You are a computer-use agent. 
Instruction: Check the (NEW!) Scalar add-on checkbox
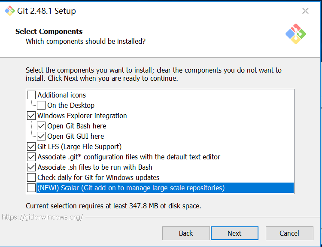(x=31, y=188)
